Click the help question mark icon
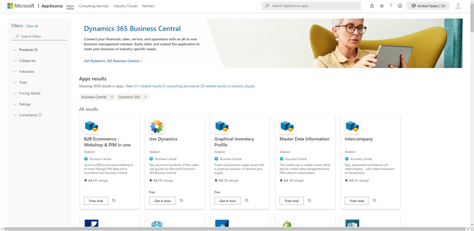Image resolution: width=474 pixels, height=231 pixels. (x=391, y=5)
